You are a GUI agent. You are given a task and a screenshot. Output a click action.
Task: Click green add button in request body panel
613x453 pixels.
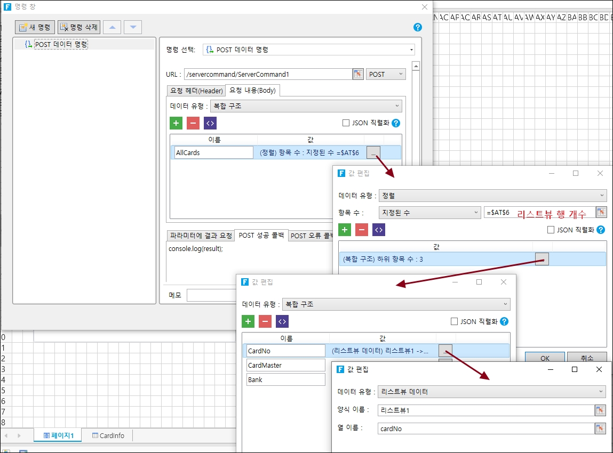pyautogui.click(x=176, y=123)
